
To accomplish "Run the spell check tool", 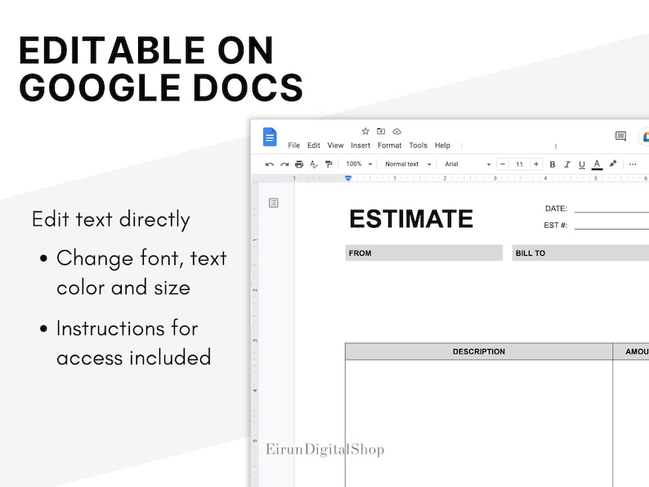I will click(314, 164).
